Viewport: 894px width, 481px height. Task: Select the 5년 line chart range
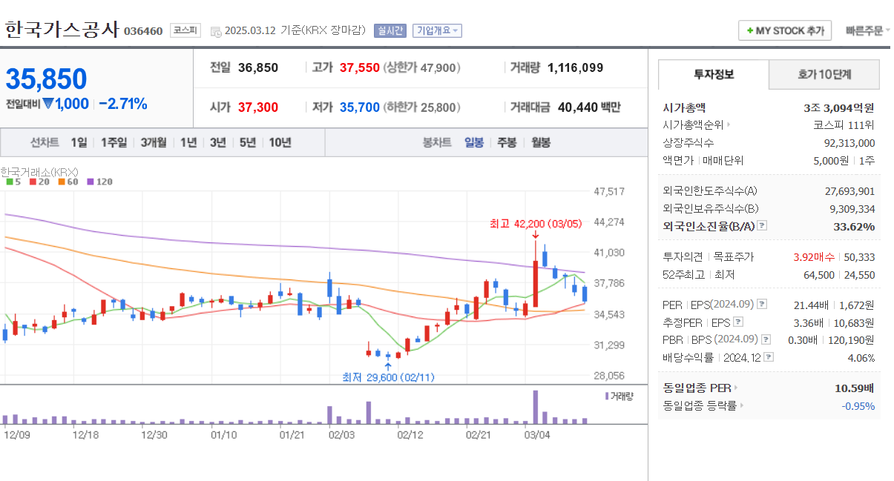(248, 142)
